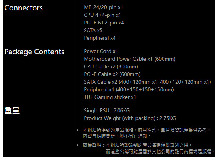
Task: Select the Power Cord x1 line
Action: [x=101, y=51]
